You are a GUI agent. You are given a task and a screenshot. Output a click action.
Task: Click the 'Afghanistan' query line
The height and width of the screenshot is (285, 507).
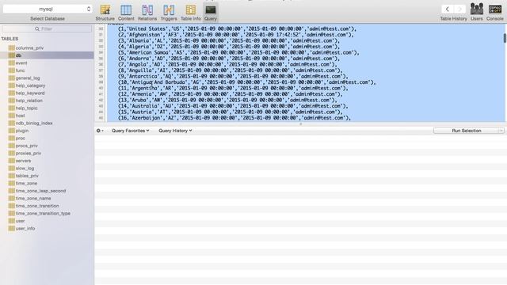[236, 35]
